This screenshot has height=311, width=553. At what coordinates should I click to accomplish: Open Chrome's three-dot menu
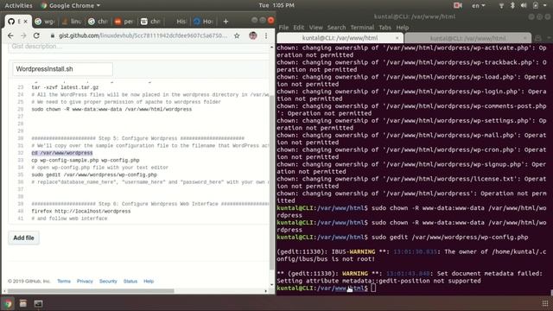(x=266, y=35)
